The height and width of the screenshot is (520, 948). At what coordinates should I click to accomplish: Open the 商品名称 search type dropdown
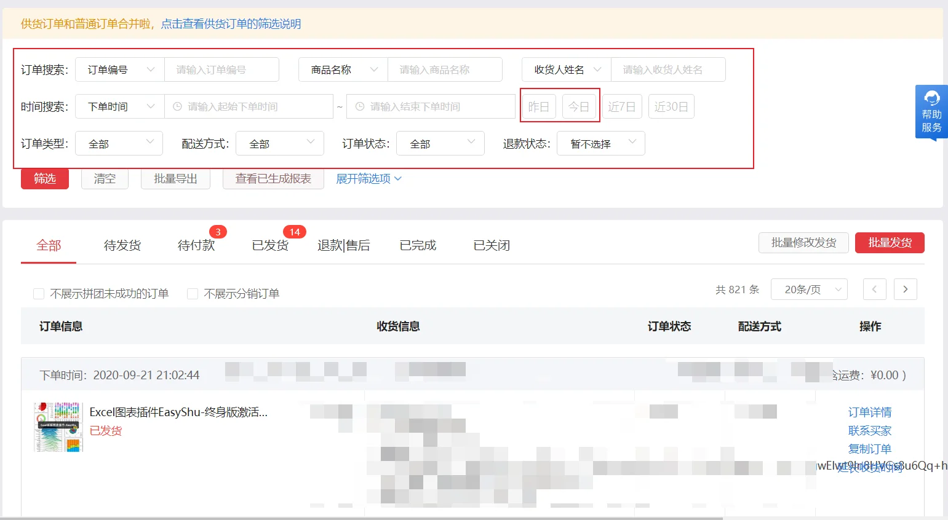click(343, 69)
